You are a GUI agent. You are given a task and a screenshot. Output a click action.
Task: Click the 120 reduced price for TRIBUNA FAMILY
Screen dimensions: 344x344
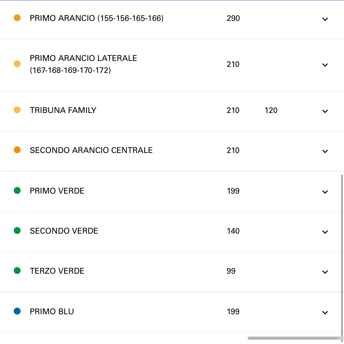tap(271, 110)
